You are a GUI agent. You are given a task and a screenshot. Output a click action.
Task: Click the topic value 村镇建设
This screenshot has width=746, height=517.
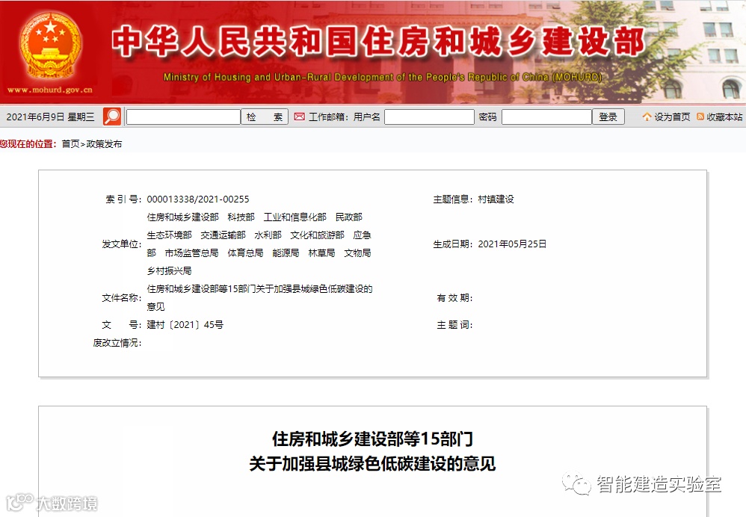(x=496, y=199)
